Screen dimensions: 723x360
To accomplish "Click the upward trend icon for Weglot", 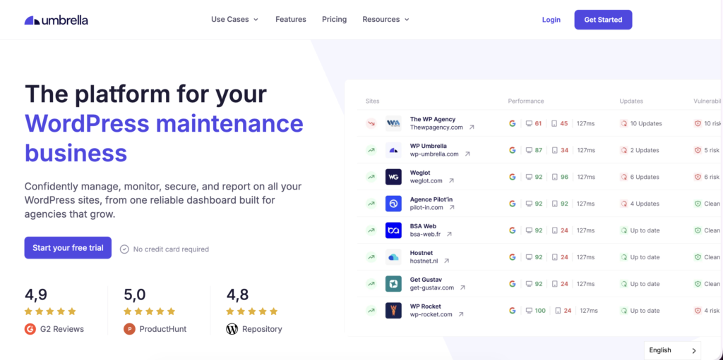I will pyautogui.click(x=371, y=177).
